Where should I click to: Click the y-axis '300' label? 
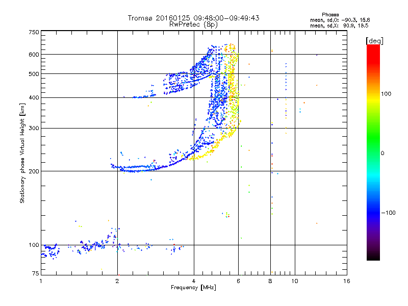click(34, 128)
